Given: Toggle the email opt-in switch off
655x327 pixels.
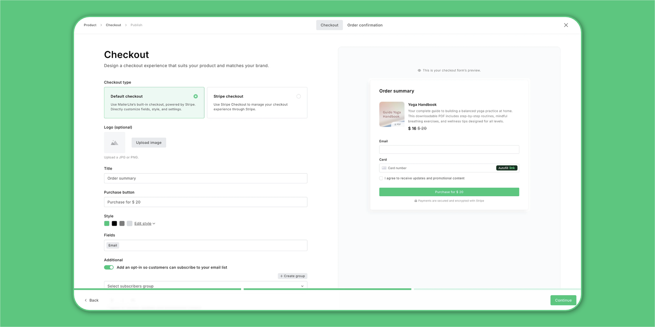Looking at the screenshot, I should click(x=109, y=267).
